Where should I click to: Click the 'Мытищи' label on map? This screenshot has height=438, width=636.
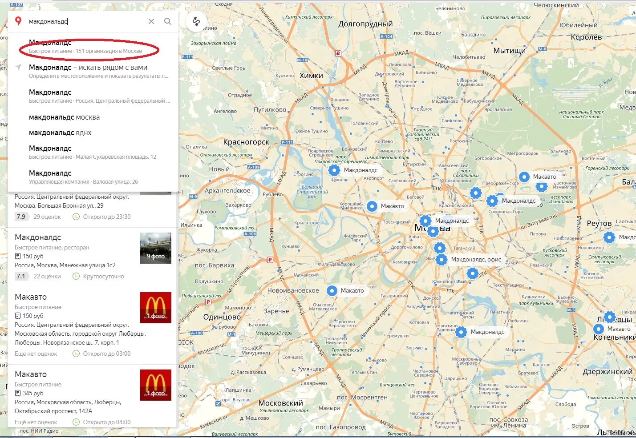coord(510,51)
